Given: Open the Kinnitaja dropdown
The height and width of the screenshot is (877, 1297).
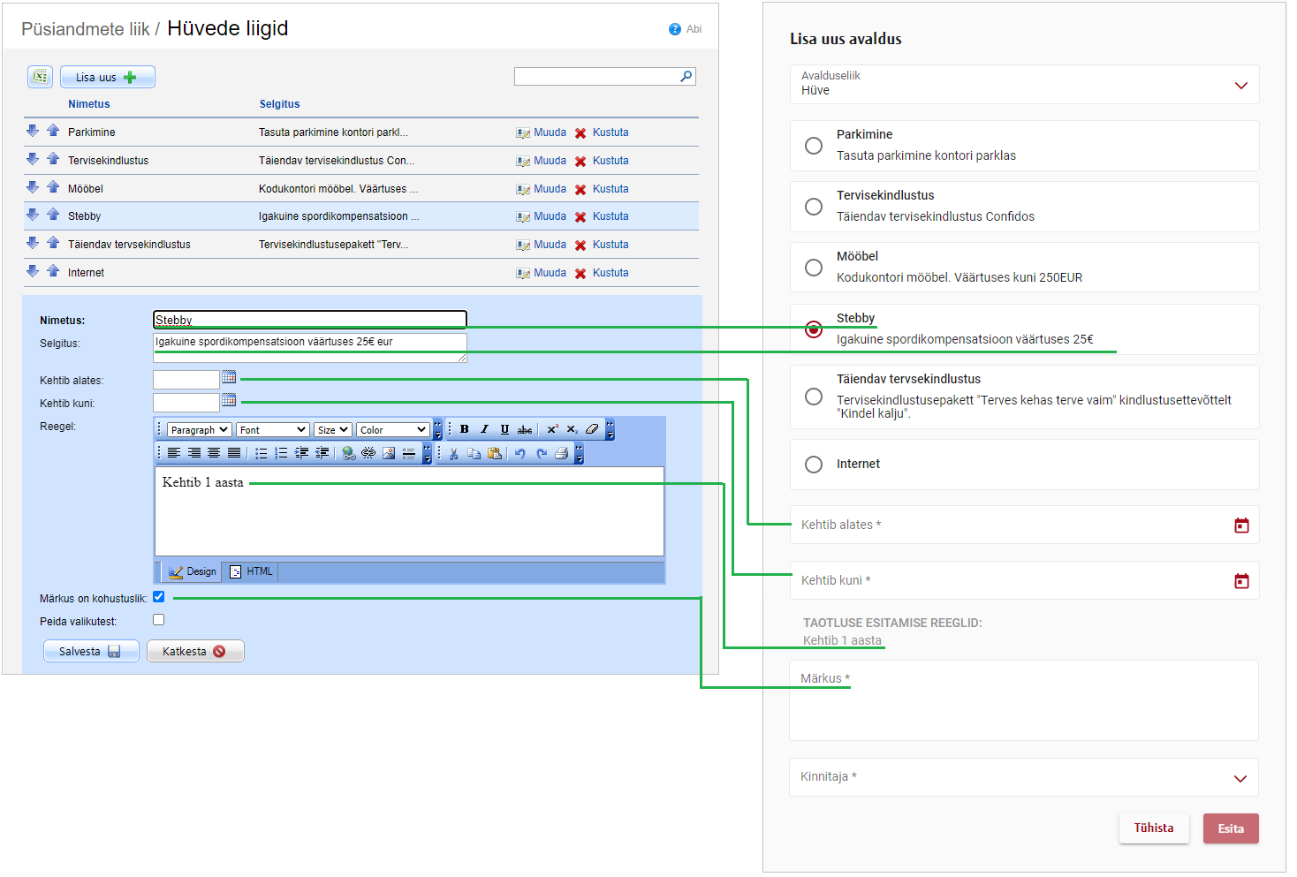Looking at the screenshot, I should [1240, 778].
